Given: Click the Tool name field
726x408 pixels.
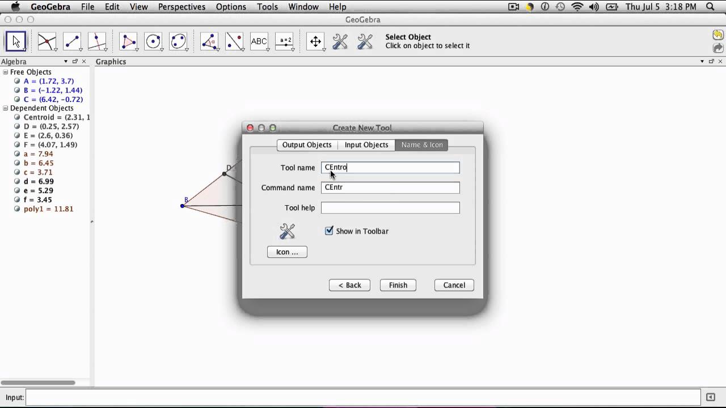Looking at the screenshot, I should 390,167.
